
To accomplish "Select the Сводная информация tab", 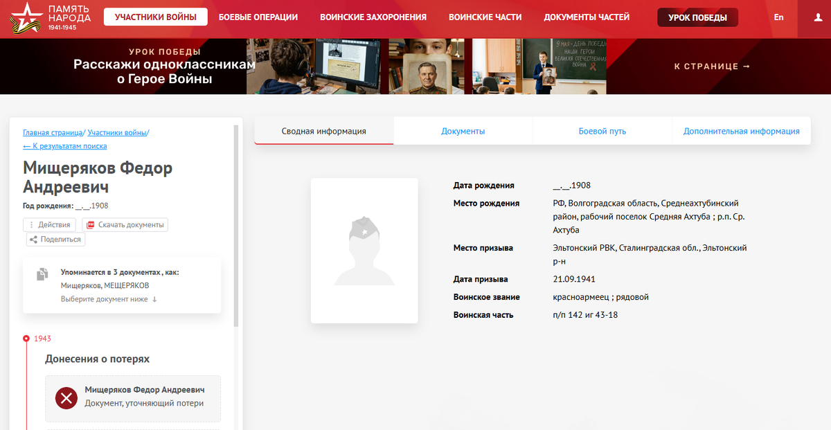I will click(x=324, y=131).
